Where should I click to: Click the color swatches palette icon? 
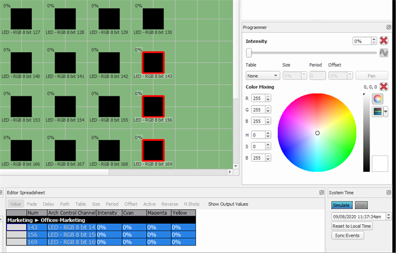(377, 112)
